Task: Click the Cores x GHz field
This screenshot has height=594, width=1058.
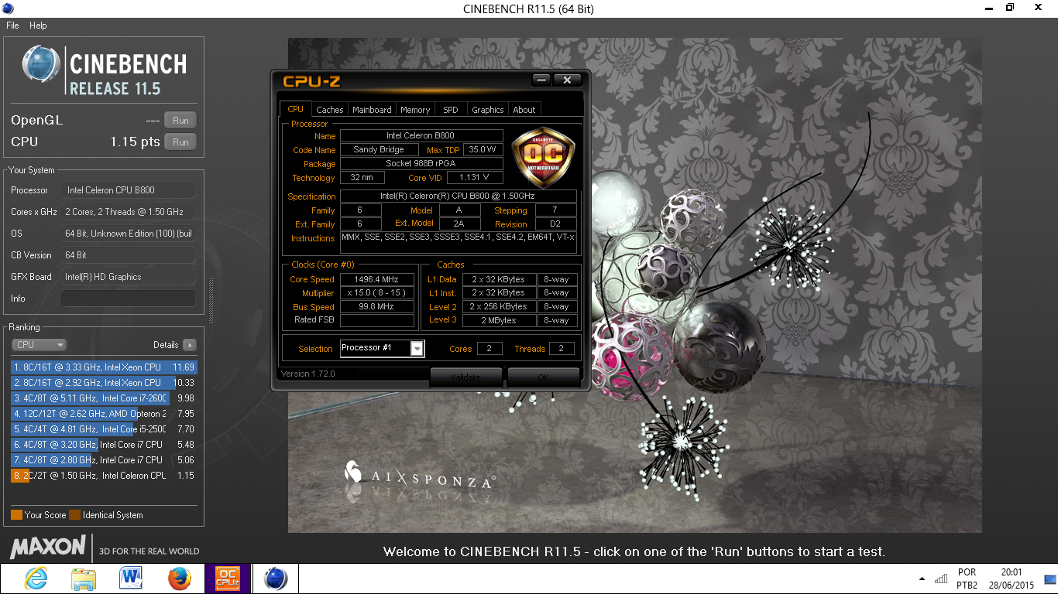Action: click(129, 212)
